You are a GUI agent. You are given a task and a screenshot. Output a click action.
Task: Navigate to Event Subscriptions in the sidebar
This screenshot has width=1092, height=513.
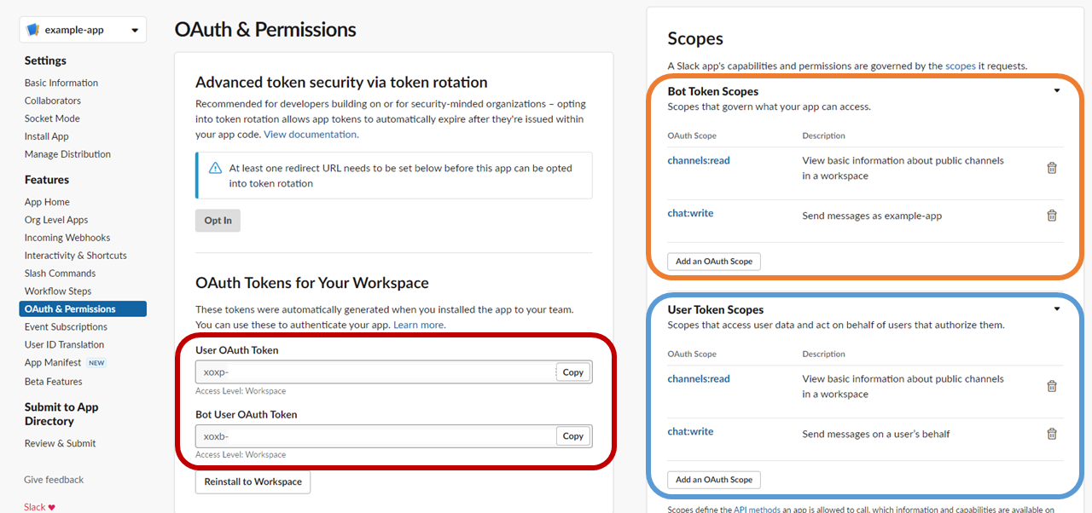(65, 326)
